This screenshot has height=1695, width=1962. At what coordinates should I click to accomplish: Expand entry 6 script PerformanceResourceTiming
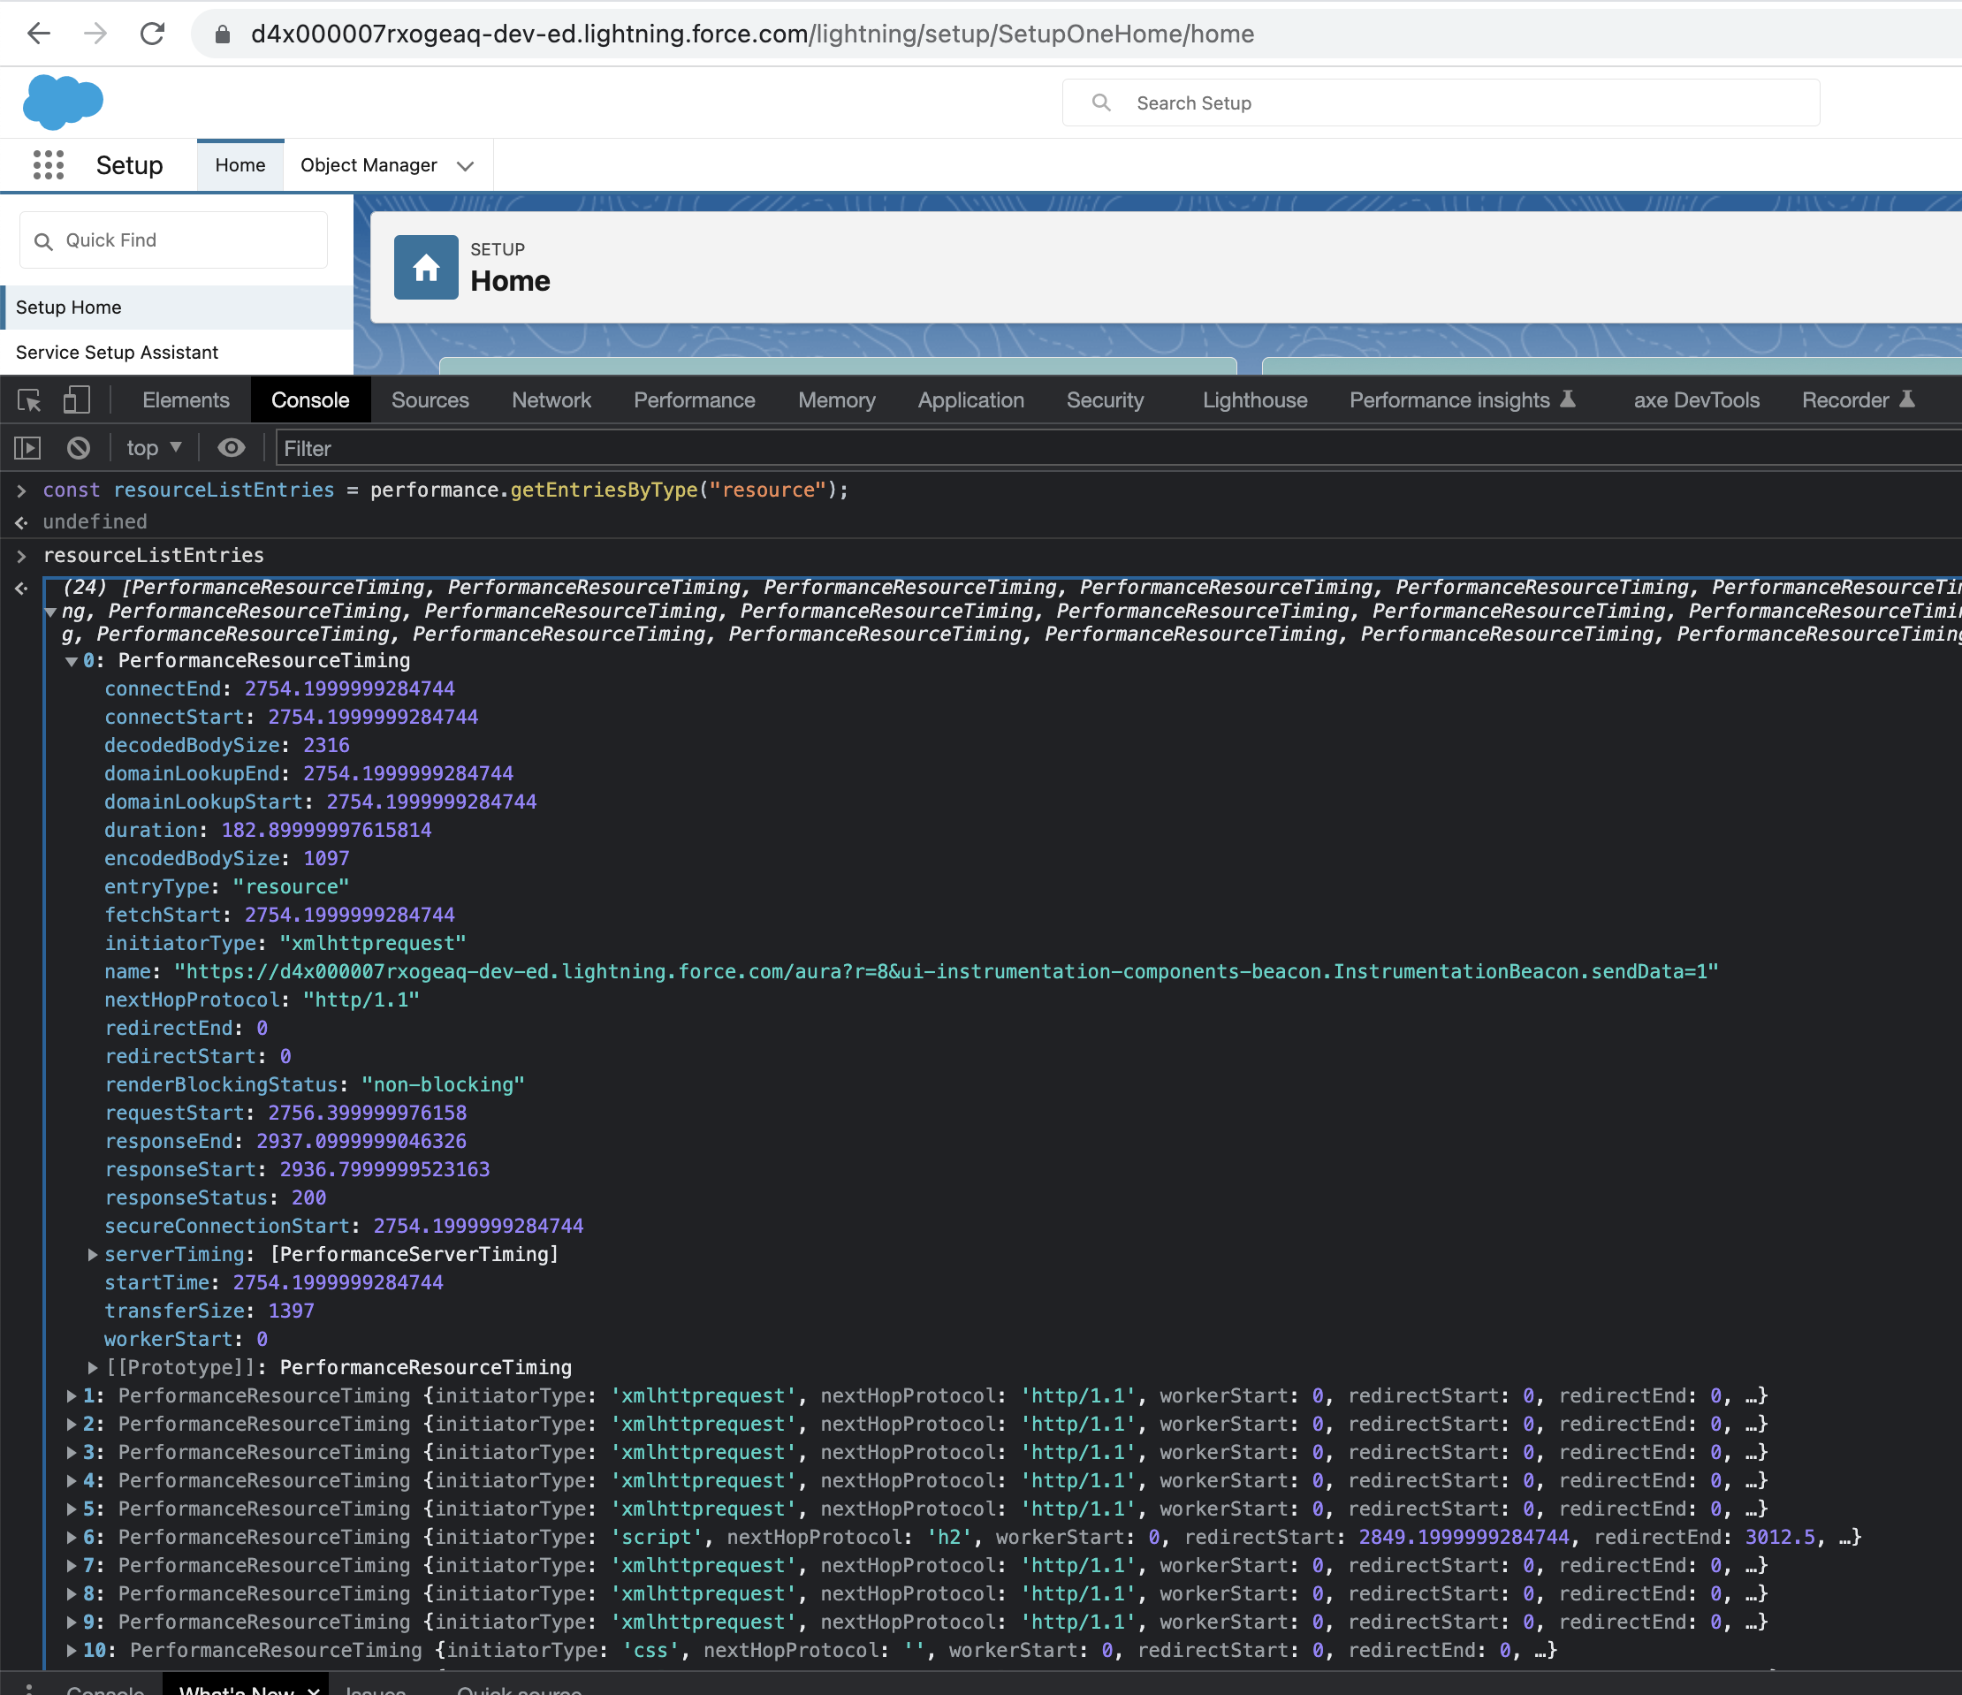click(71, 1537)
